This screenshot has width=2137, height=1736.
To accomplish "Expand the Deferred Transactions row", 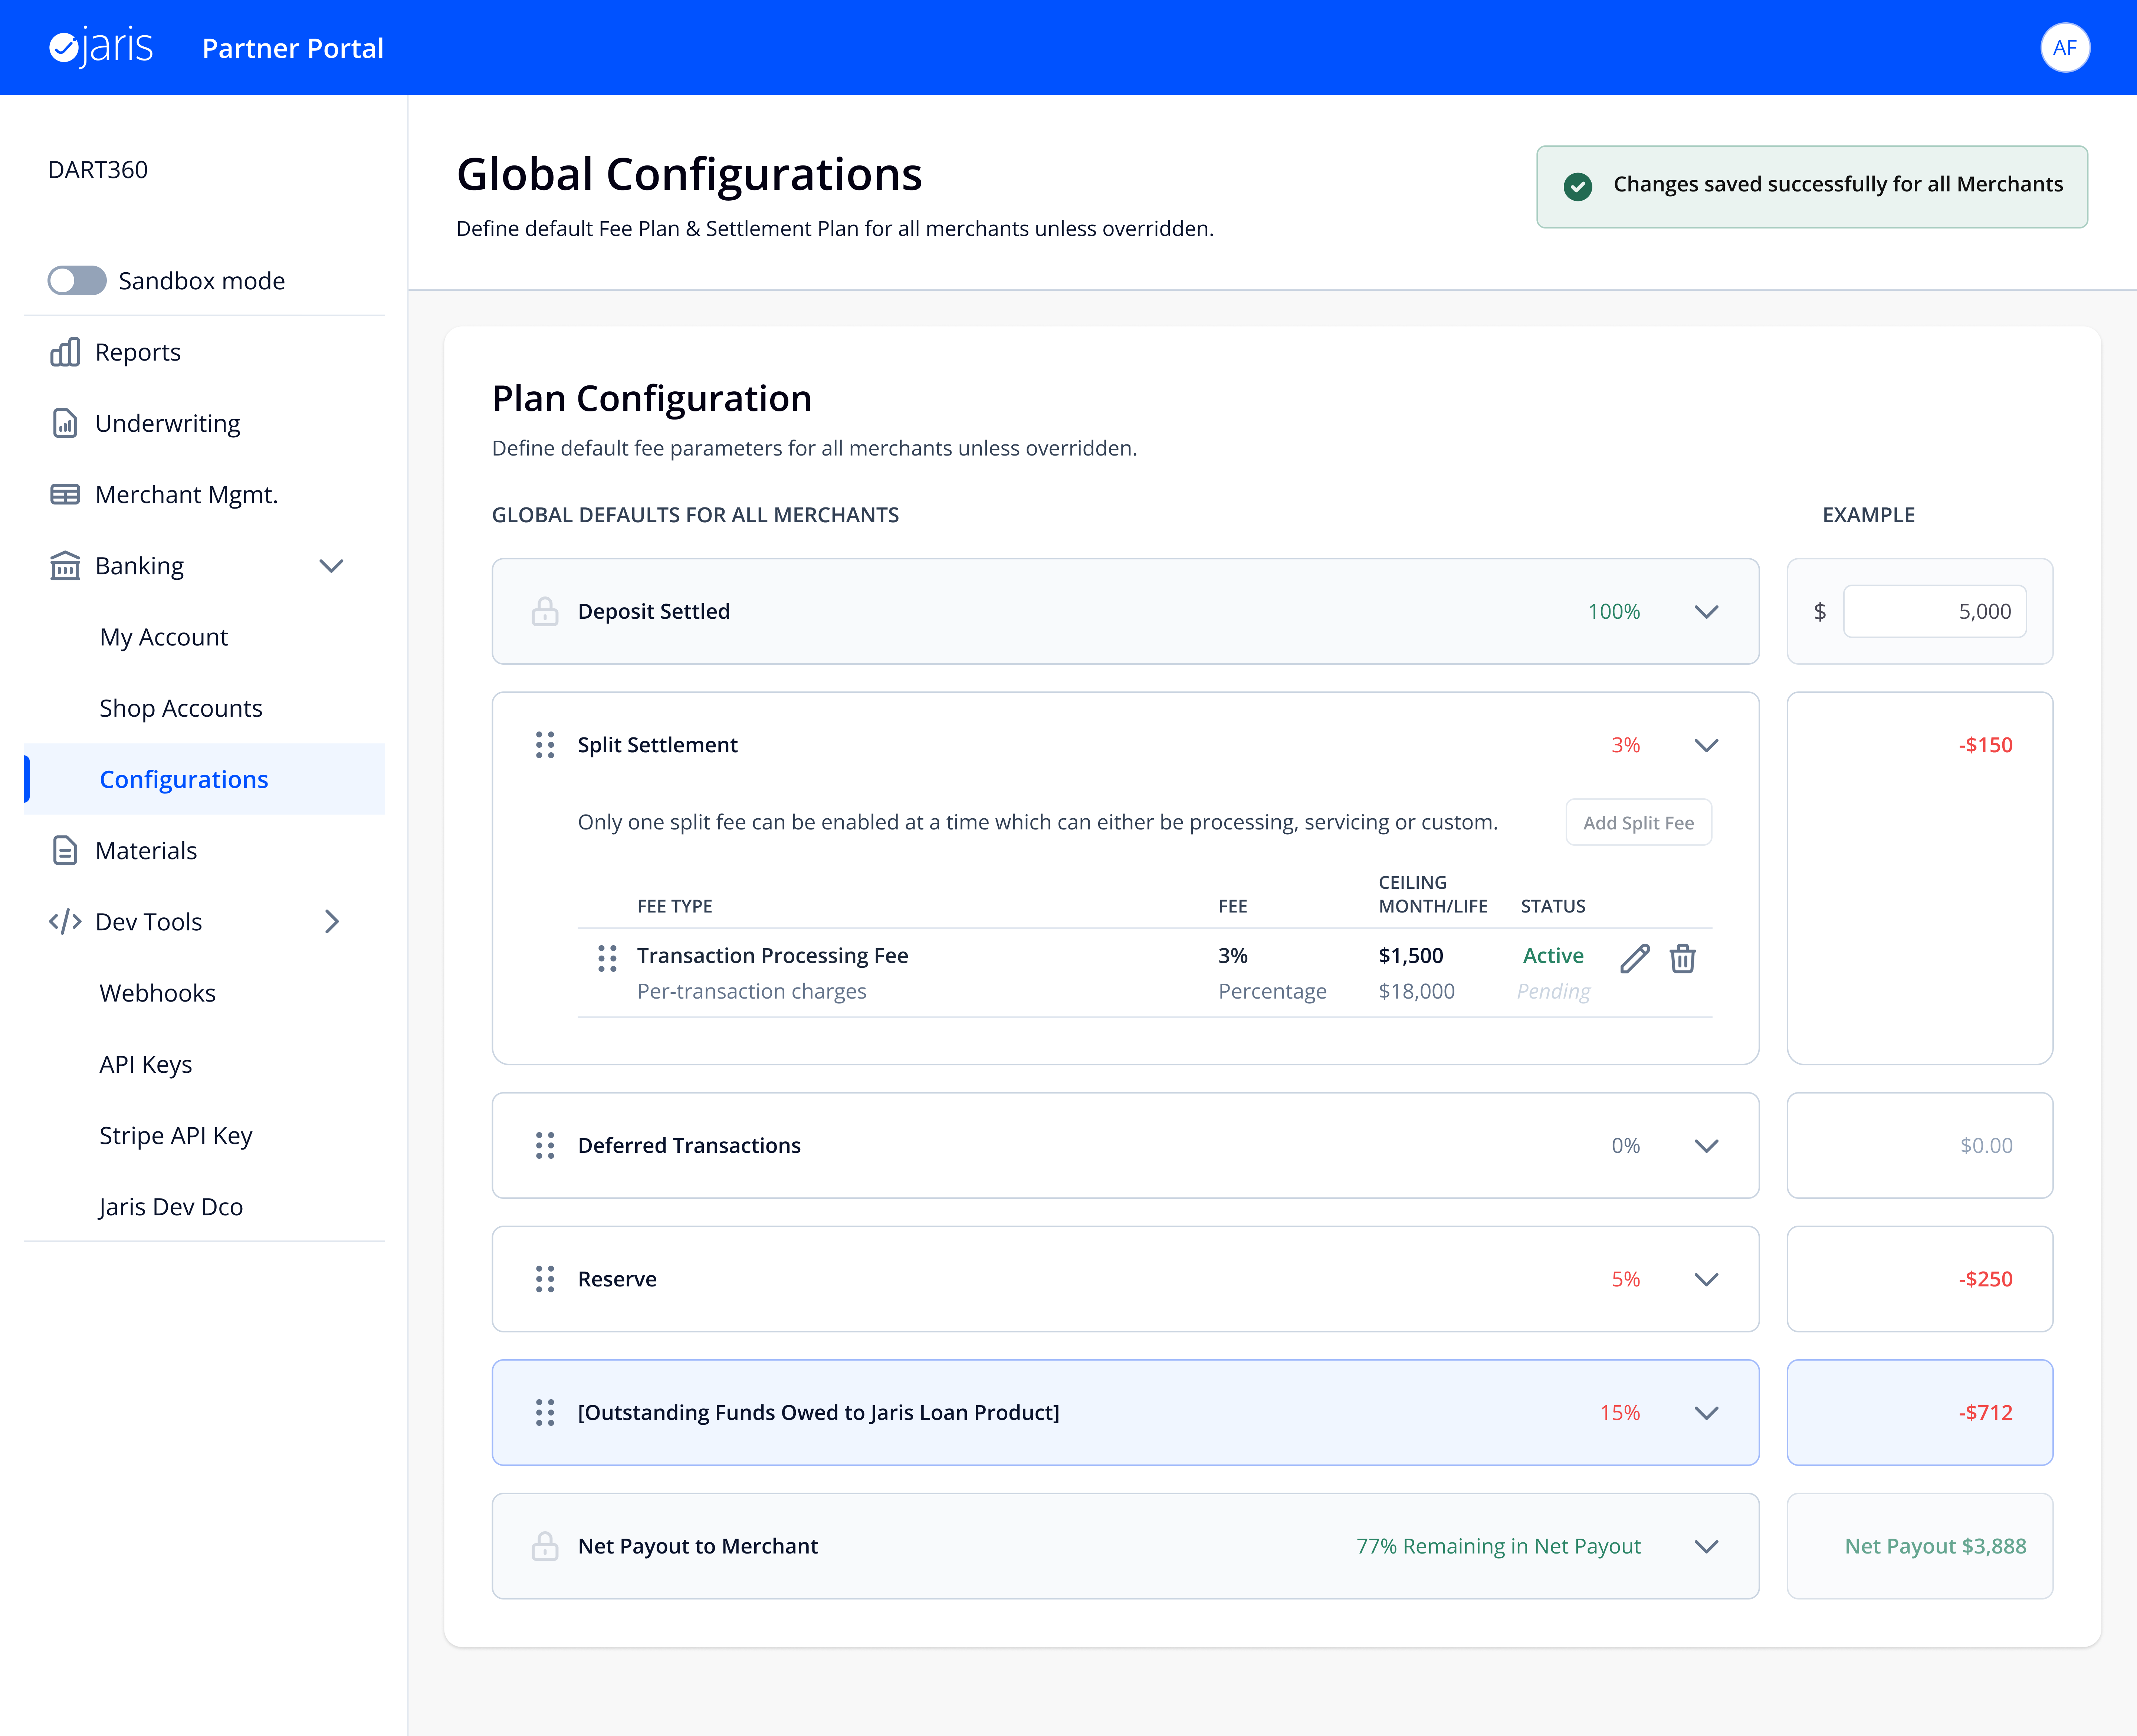I will [x=1706, y=1146].
